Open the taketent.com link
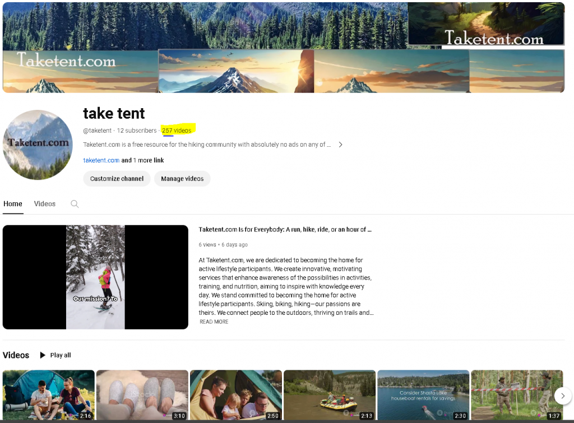Image resolution: width=574 pixels, height=423 pixels. (x=101, y=160)
